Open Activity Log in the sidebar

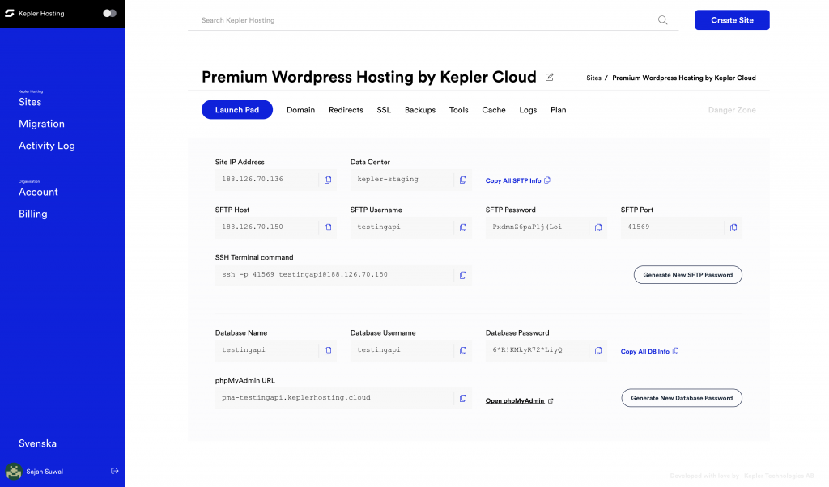[46, 146]
